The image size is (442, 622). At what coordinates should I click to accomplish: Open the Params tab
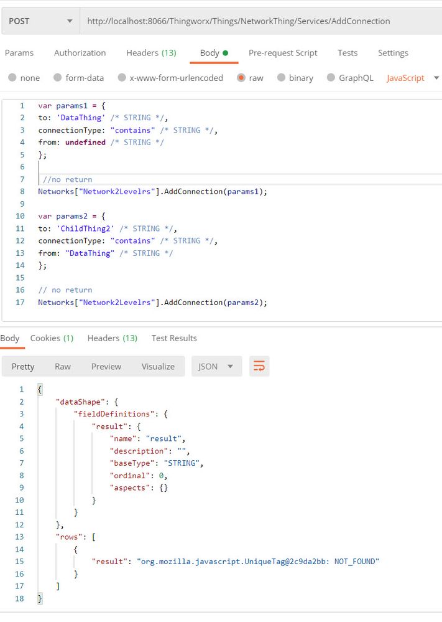19,53
